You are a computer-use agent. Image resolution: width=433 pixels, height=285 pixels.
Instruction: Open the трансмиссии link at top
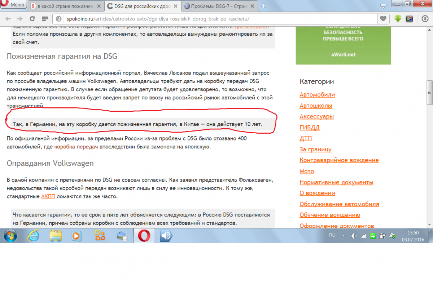click(251, 26)
